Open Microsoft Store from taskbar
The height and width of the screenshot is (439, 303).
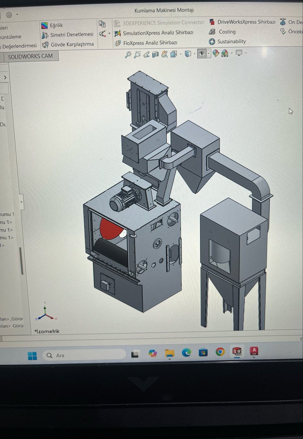pos(203,352)
